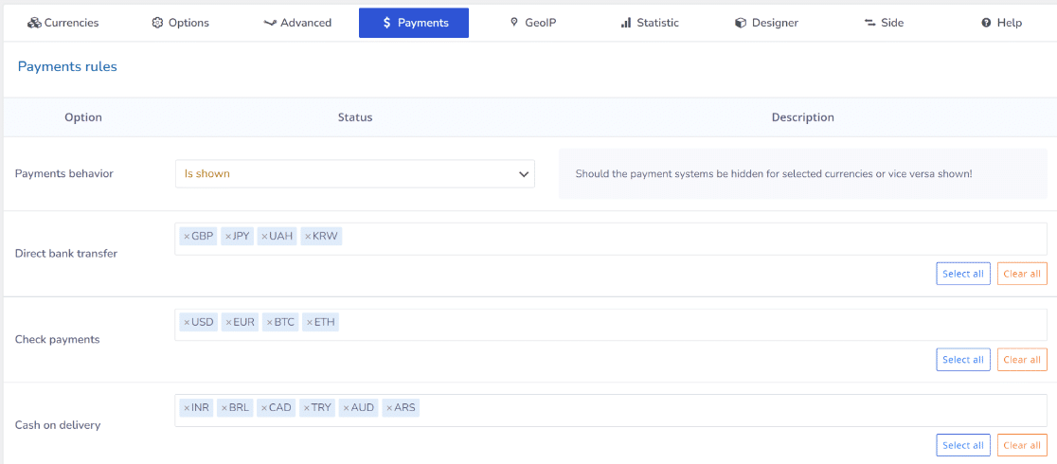
Task: Click the 'Cash on delivery' row label
Action: (x=58, y=425)
